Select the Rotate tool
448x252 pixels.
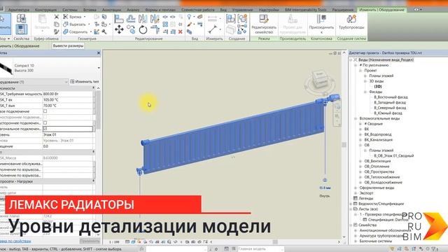click(143, 29)
